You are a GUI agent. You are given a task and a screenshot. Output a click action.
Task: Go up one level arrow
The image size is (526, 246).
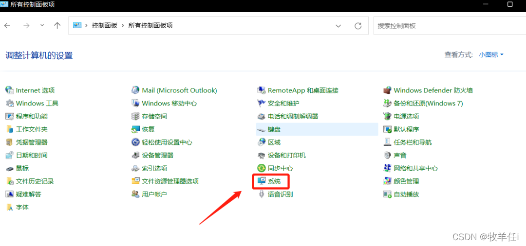point(57,26)
